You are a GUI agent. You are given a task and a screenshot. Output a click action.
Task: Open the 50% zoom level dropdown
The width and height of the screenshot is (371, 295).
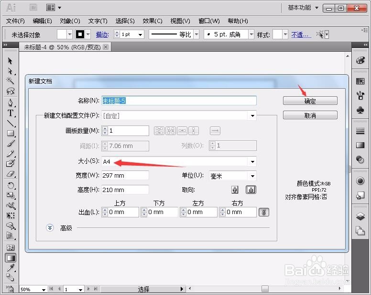click(44, 290)
